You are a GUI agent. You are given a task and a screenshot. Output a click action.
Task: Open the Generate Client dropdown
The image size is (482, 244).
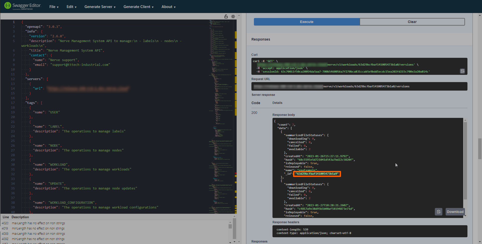point(138,7)
